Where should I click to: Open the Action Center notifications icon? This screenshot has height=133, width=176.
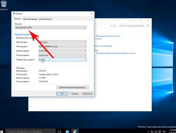point(160,132)
